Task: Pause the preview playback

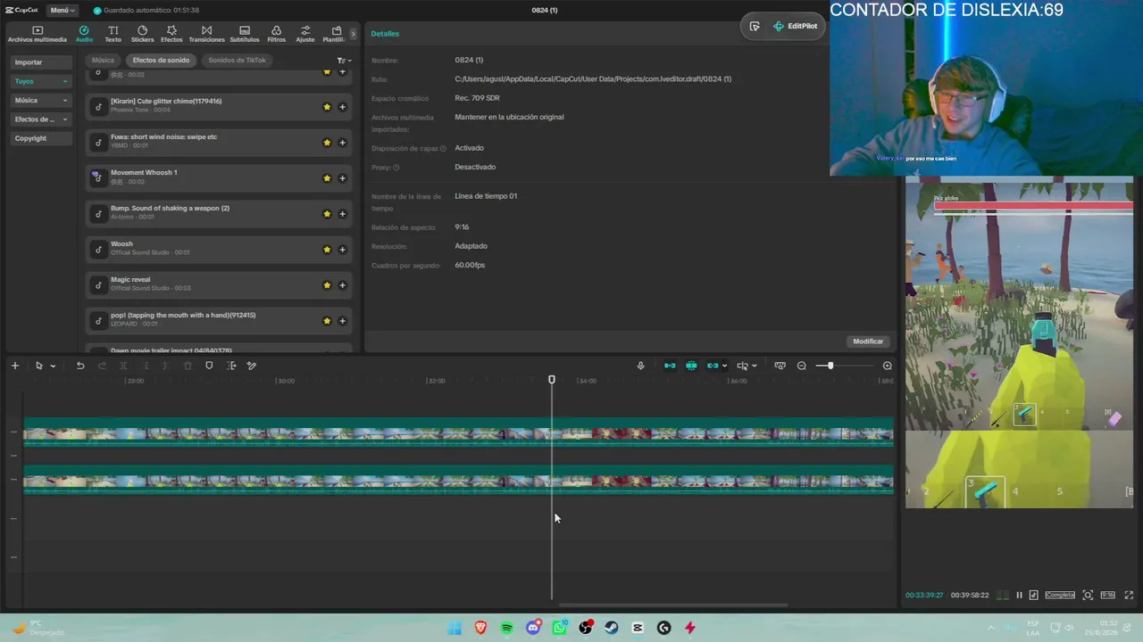Action: [x=1019, y=595]
